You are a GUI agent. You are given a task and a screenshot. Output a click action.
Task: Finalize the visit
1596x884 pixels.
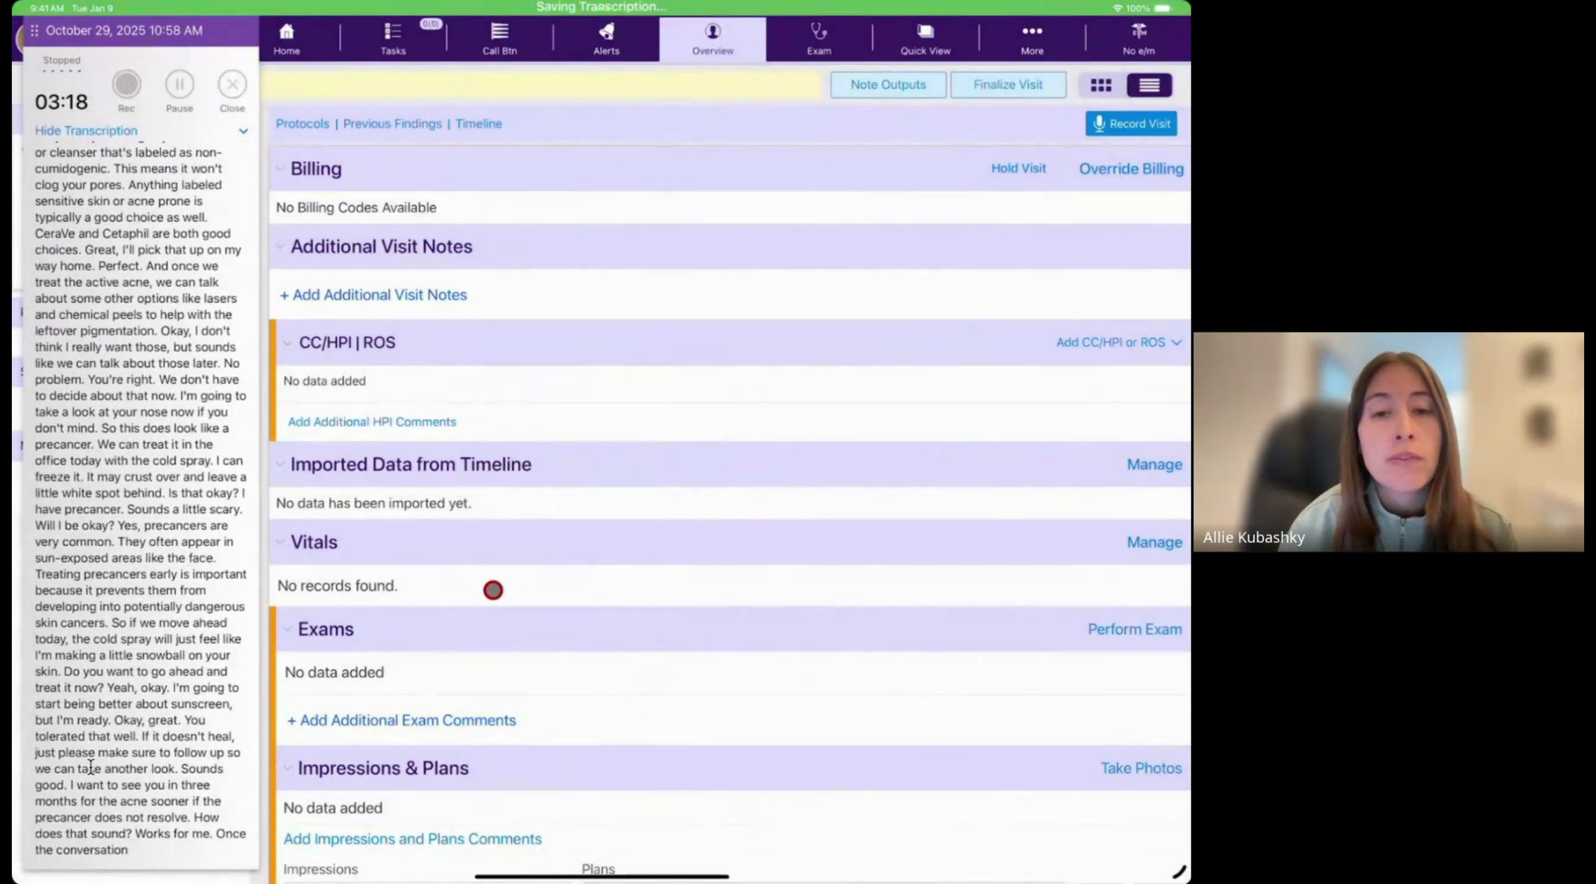[x=1007, y=85]
